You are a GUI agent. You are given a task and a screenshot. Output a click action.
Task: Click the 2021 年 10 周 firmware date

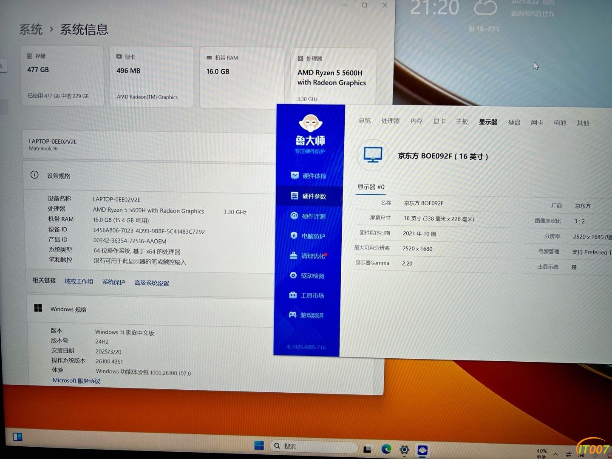coord(419,233)
